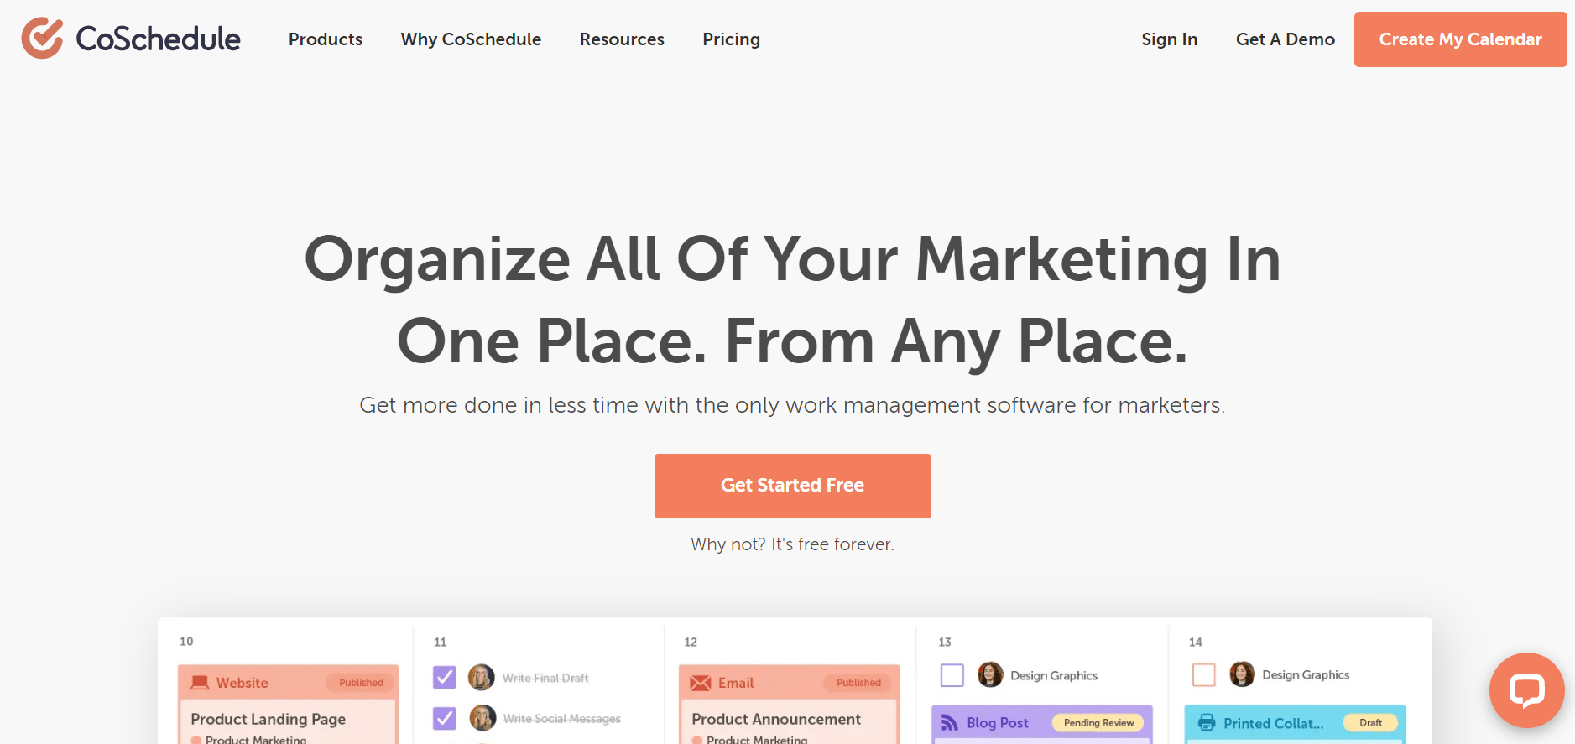Screen dimensions: 1575x744
Task: Click the RSS icon on the Blog Post card
Action: 951,722
